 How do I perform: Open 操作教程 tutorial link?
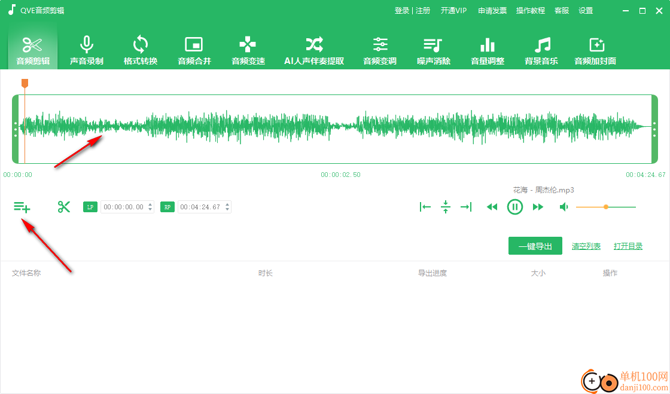[x=530, y=11]
